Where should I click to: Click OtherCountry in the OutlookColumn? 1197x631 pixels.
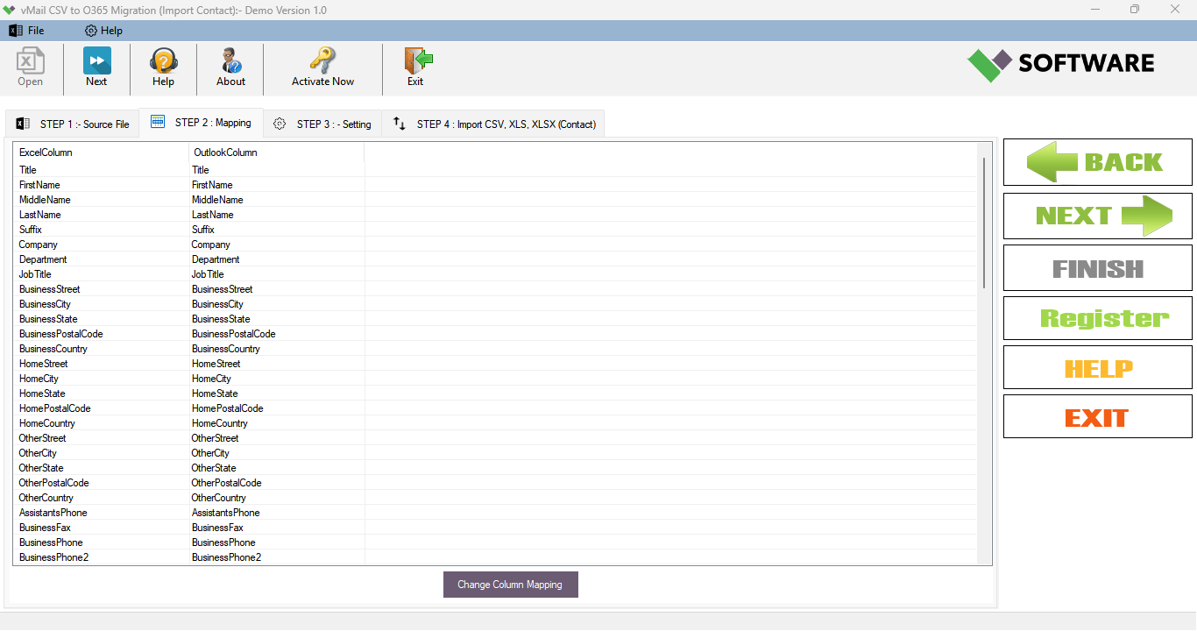219,498
